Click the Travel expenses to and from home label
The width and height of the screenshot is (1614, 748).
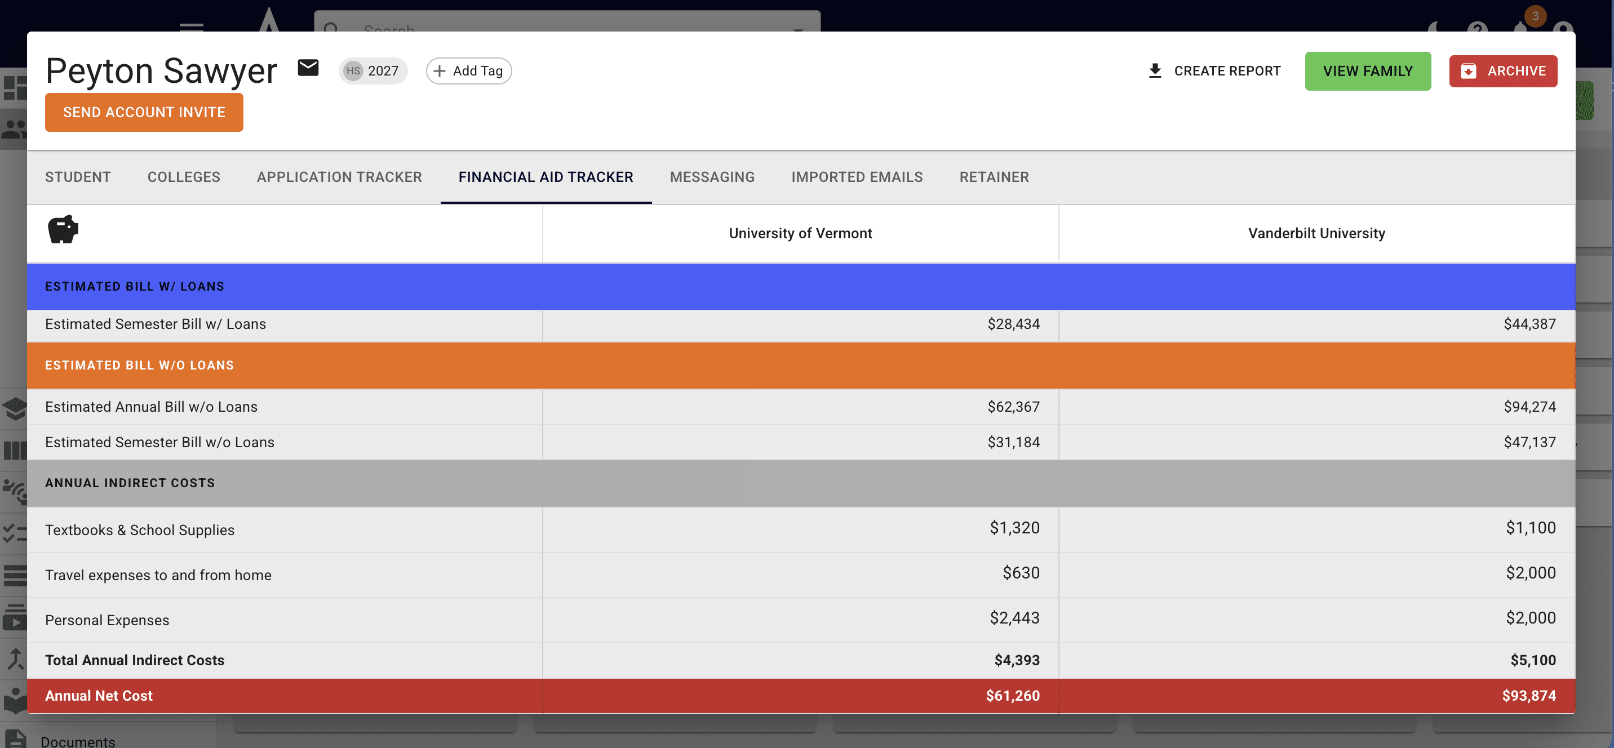[158, 575]
